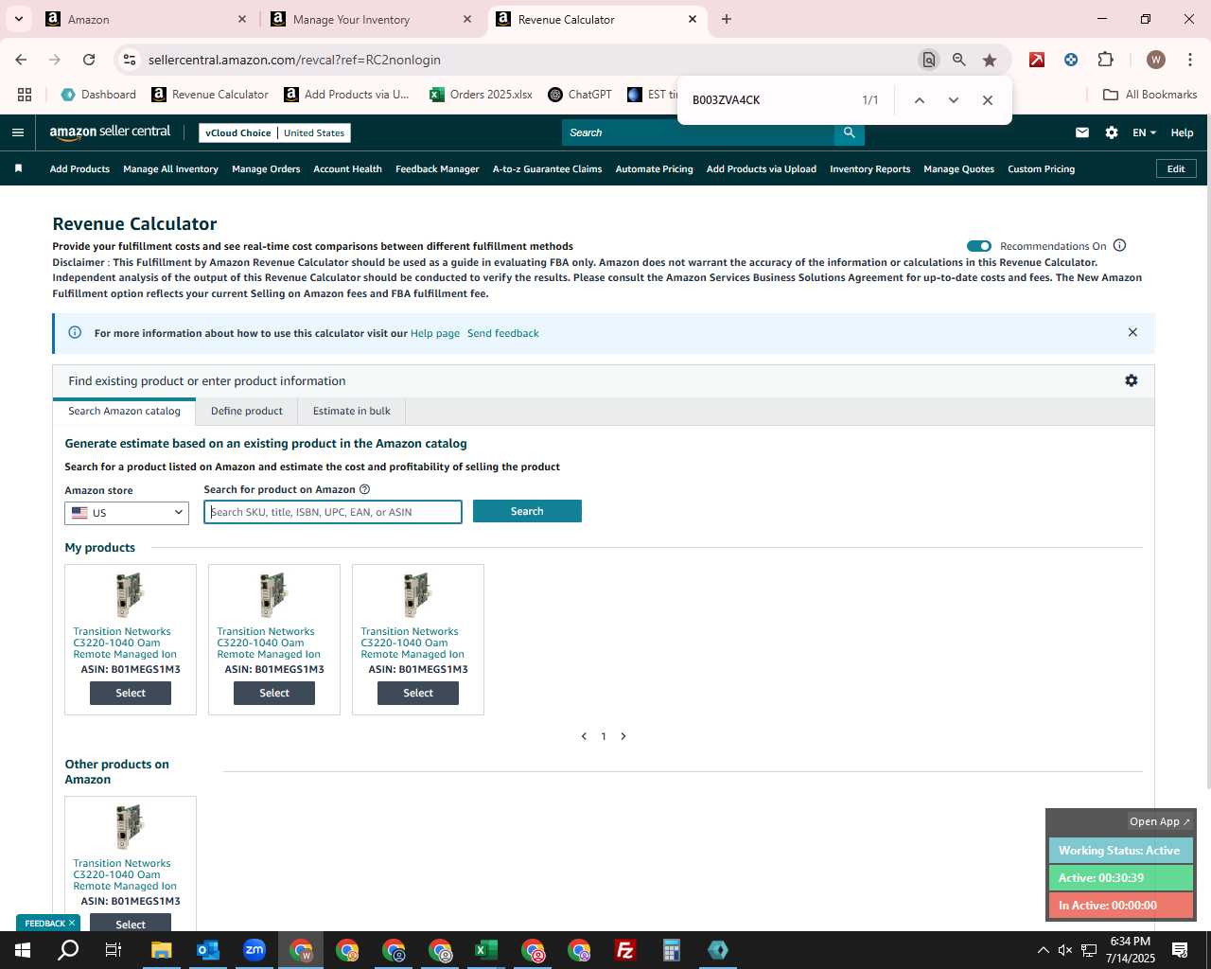The width and height of the screenshot is (1211, 969).
Task: Open a new browser tab
Action: [727, 19]
